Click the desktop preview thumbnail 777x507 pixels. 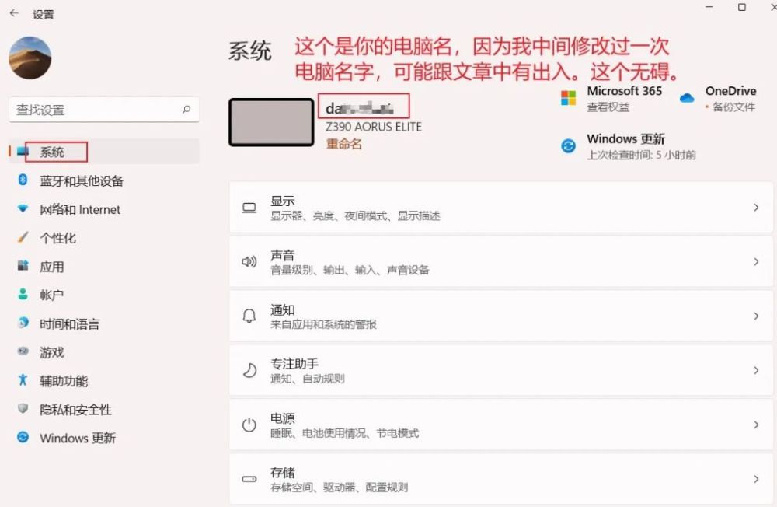[271, 122]
